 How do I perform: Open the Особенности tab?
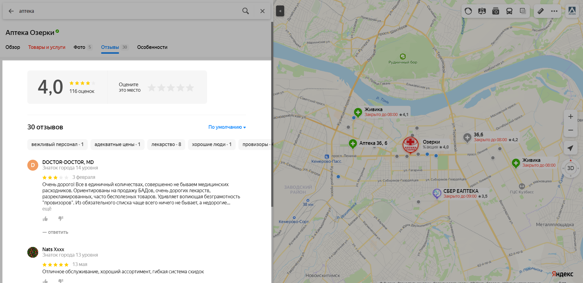click(x=152, y=47)
